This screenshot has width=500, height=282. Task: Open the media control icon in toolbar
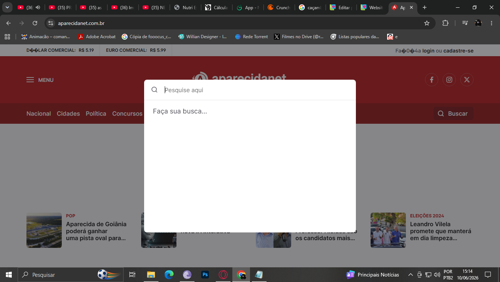point(465,23)
